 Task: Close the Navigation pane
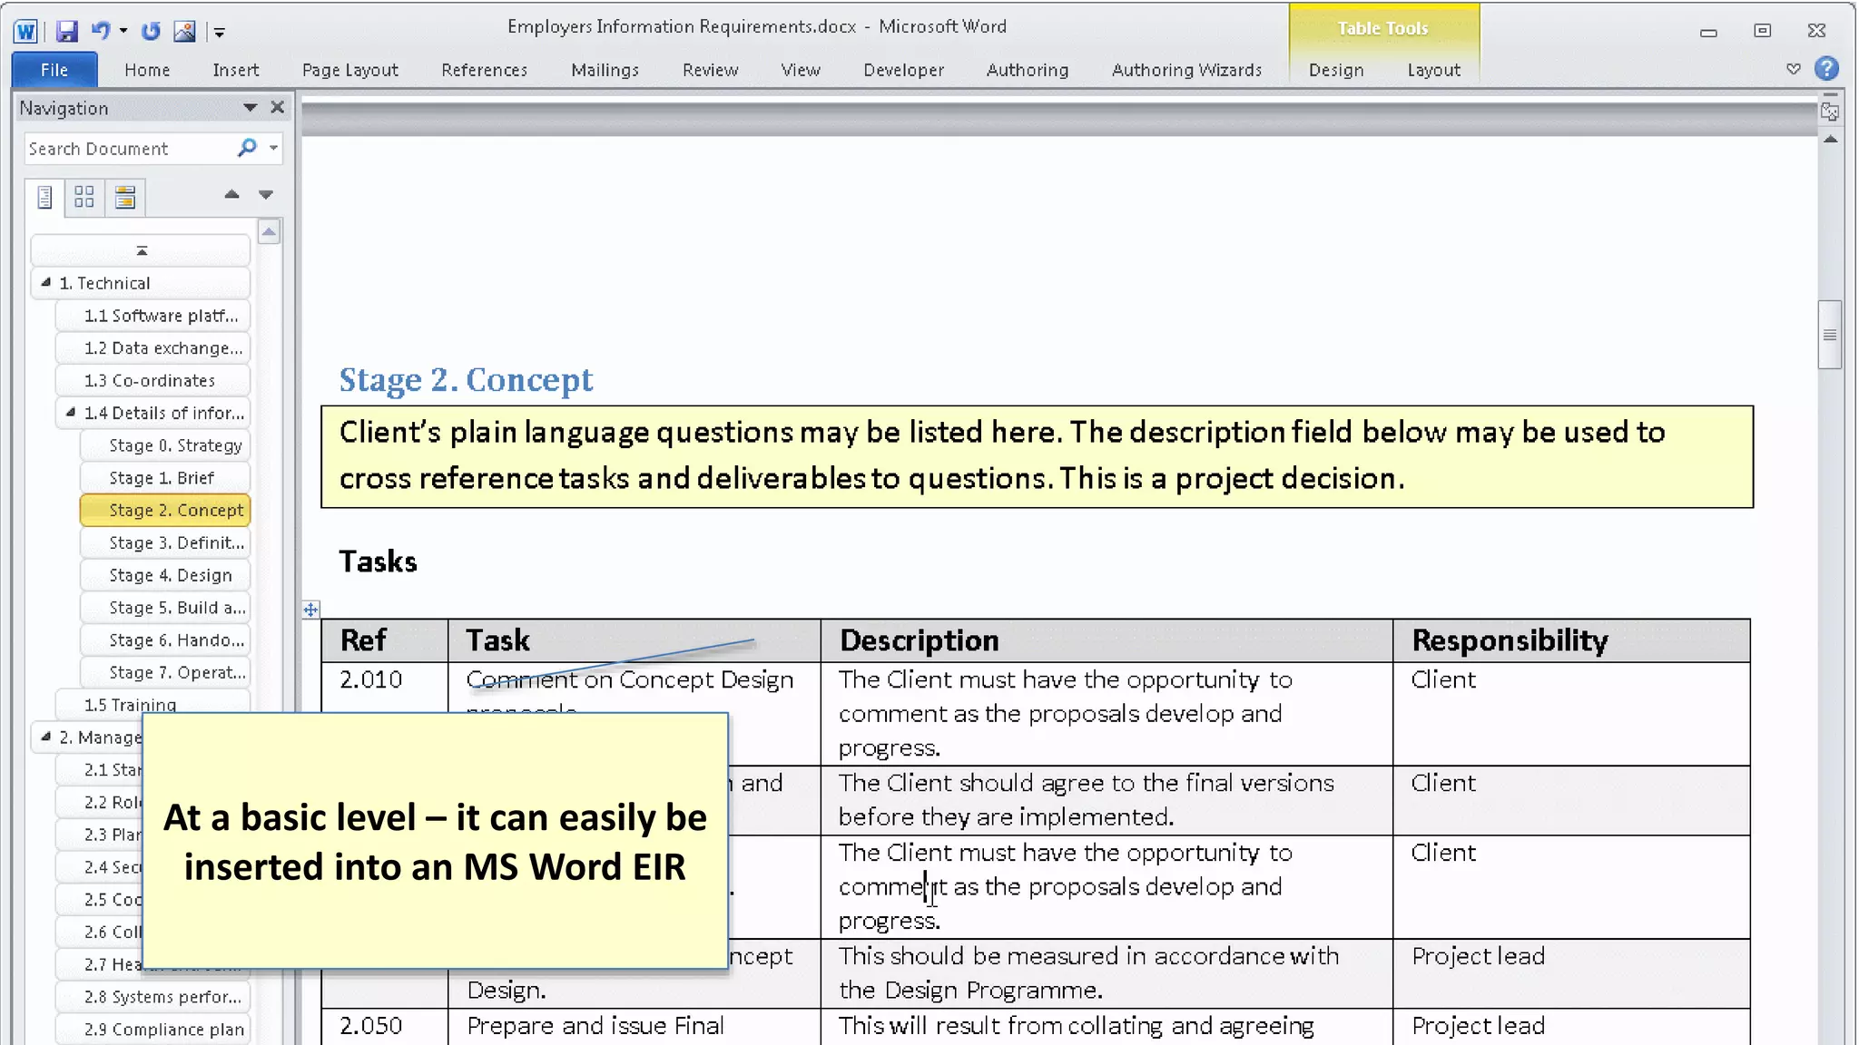(x=278, y=107)
